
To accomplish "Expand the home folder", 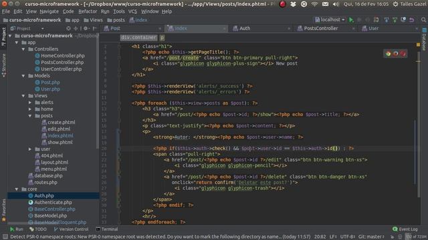I will pyautogui.click(x=30, y=109).
